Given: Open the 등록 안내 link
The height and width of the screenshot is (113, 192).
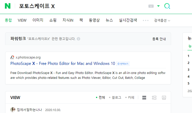Looking at the screenshot, I should click(x=159, y=39).
